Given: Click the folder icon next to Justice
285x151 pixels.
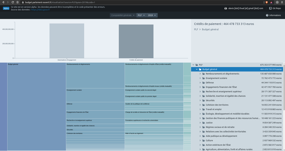Looking at the screenshot, I should [203, 123].
